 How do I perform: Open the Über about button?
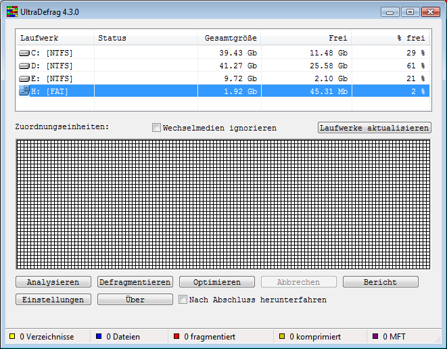pos(135,300)
